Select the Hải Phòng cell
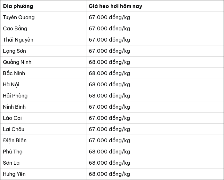The image size is (224, 180). point(43,96)
